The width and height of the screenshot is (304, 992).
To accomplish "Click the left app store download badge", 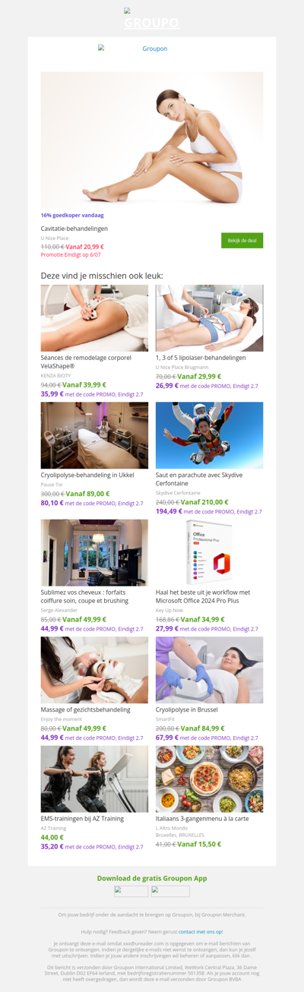I will tap(131, 892).
